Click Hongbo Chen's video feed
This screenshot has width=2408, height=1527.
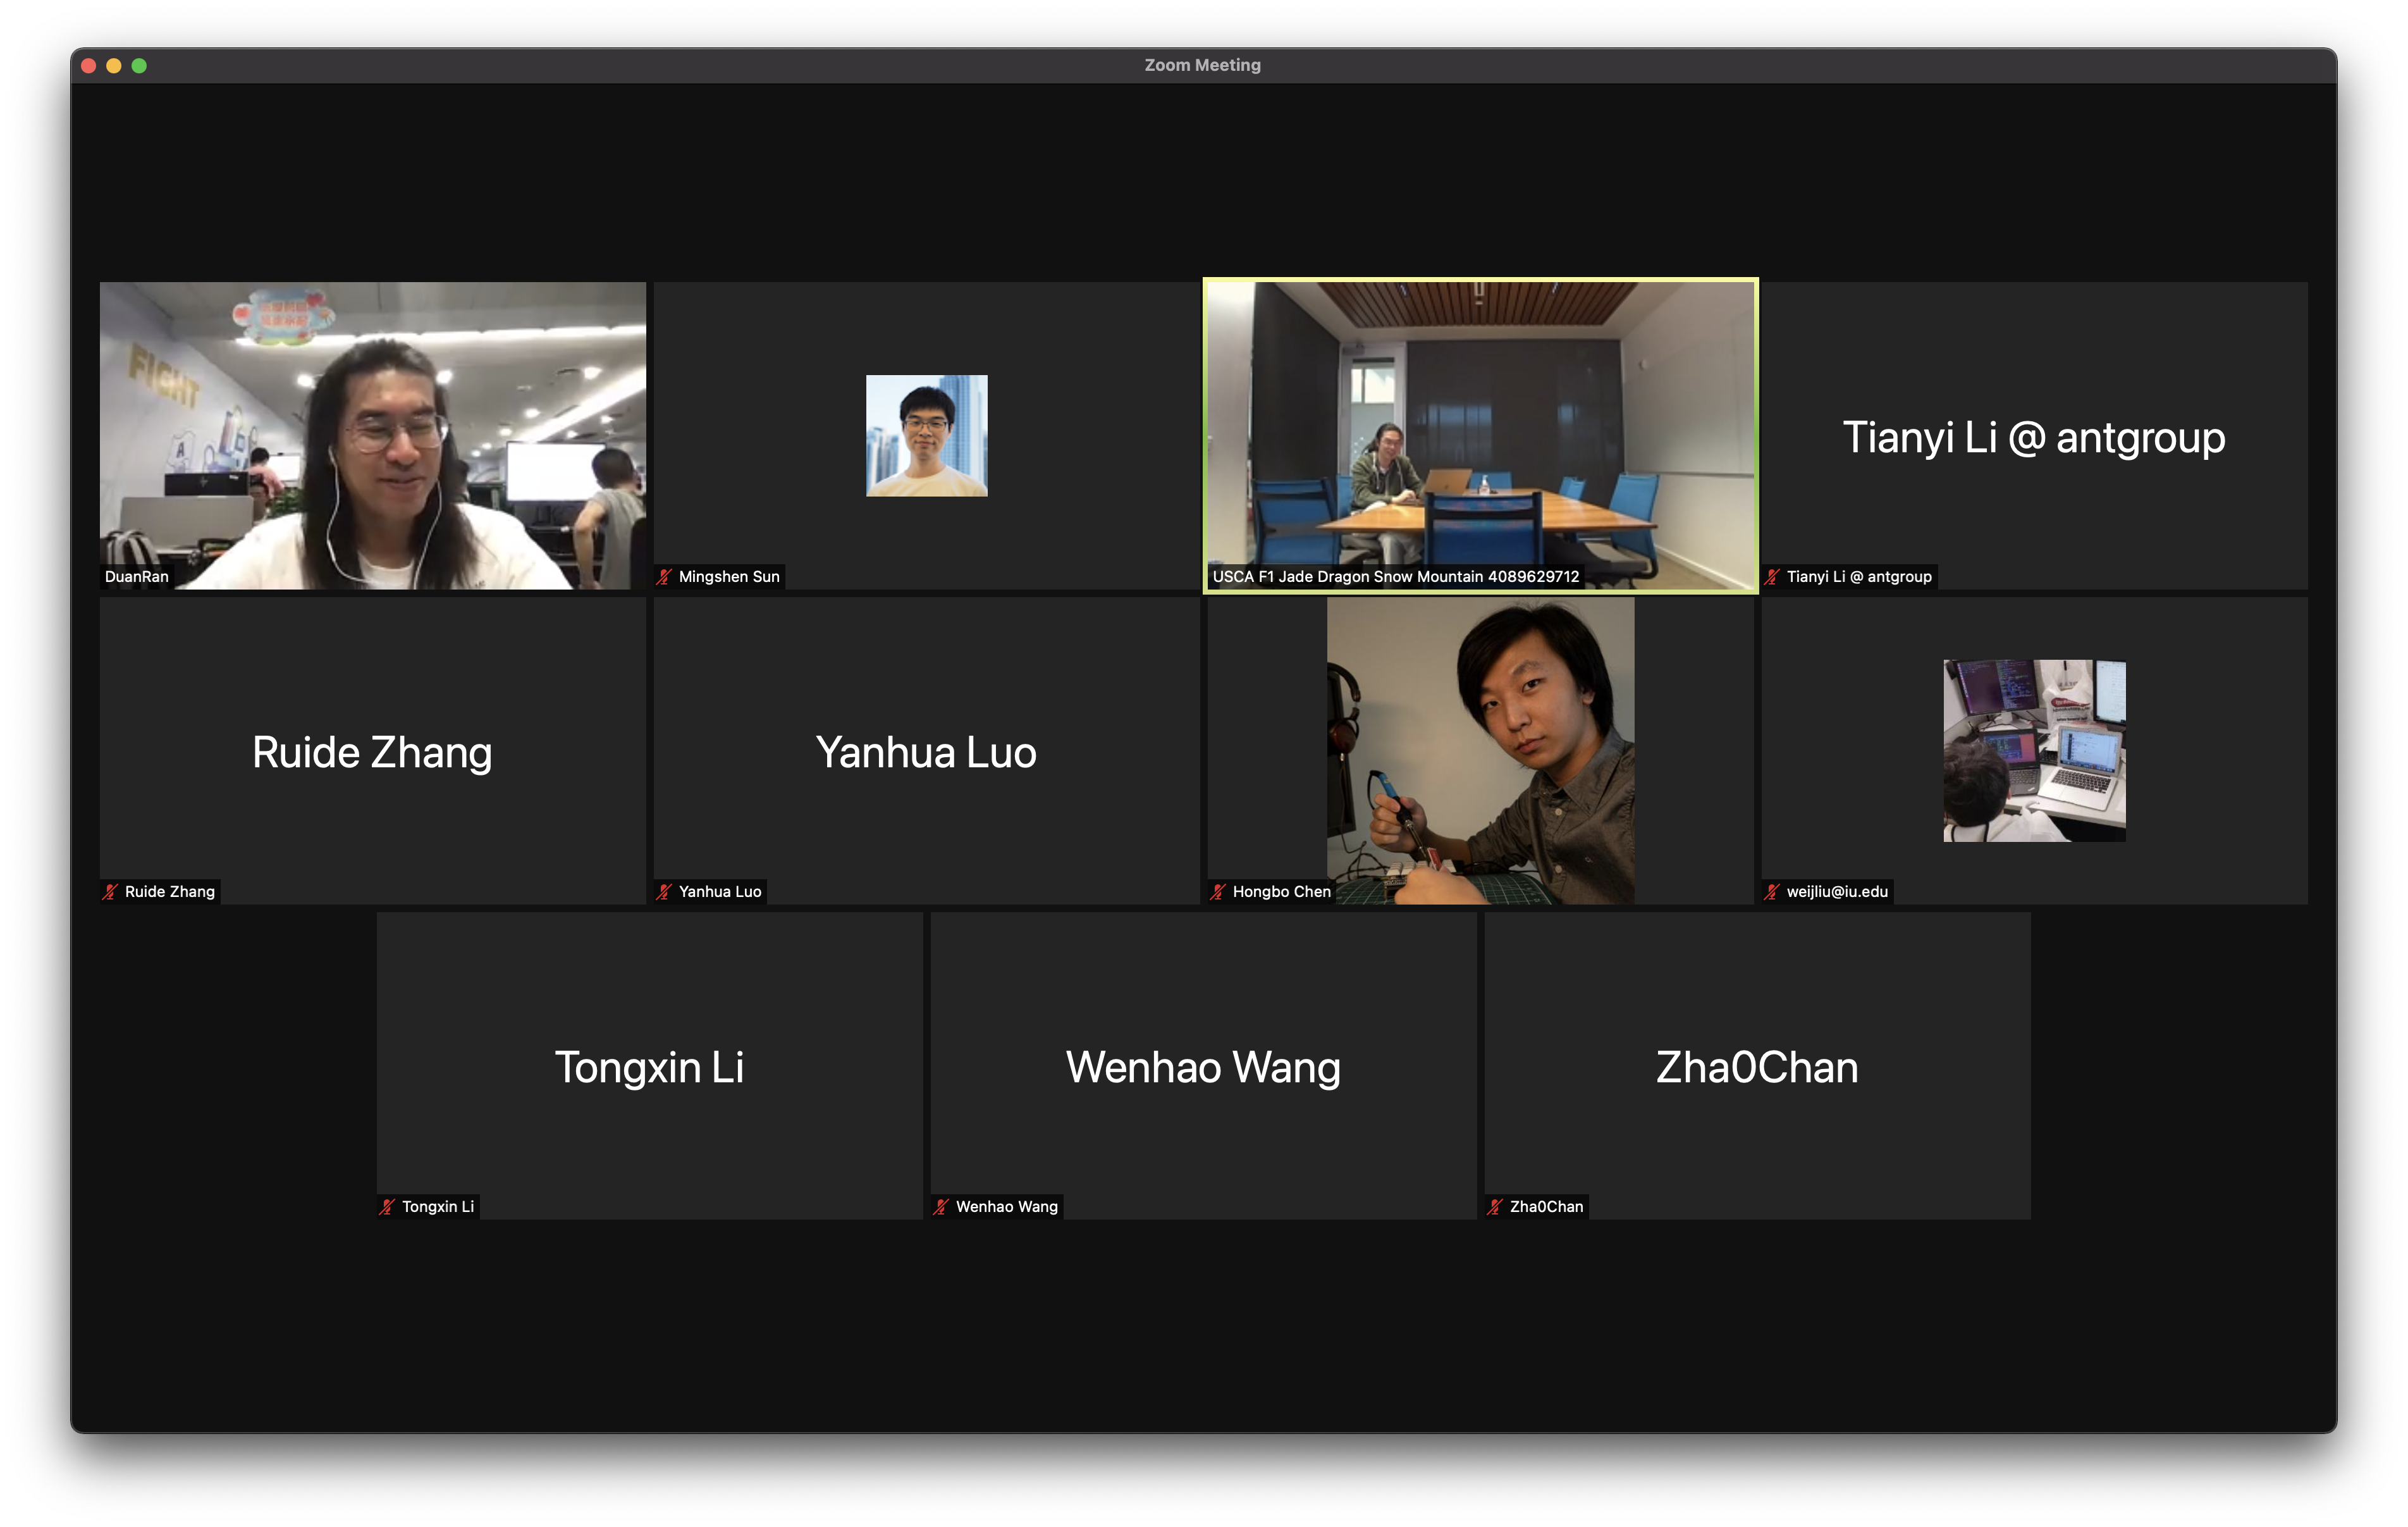1482,750
